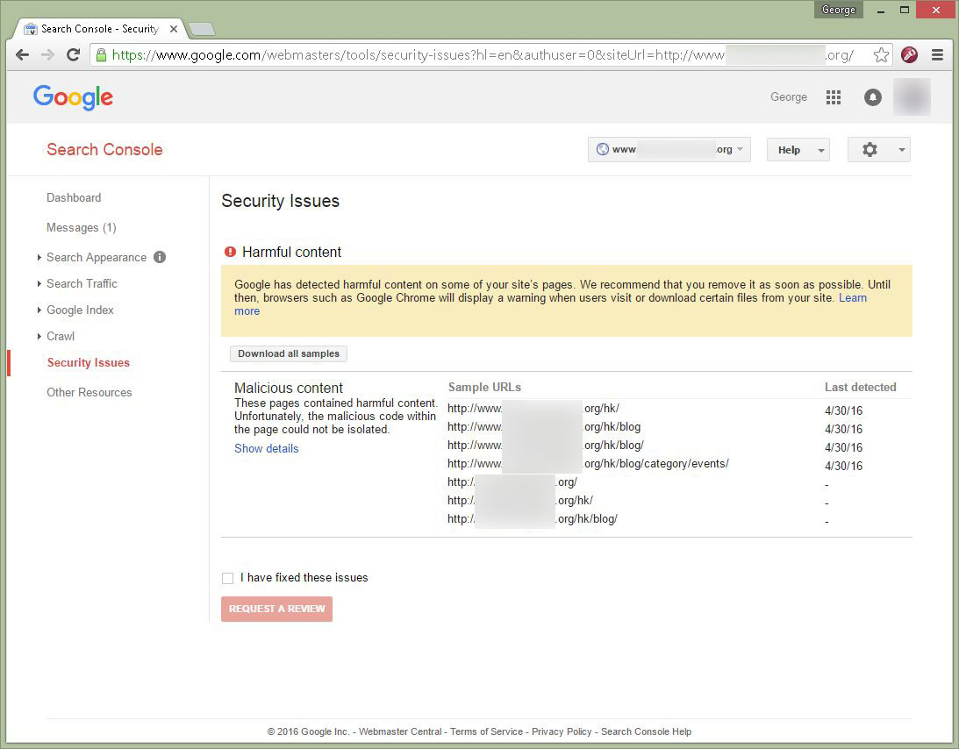This screenshot has width=959, height=749.
Task: Click sample URL ending in org/hk/blog/category/events/
Action: click(588, 464)
